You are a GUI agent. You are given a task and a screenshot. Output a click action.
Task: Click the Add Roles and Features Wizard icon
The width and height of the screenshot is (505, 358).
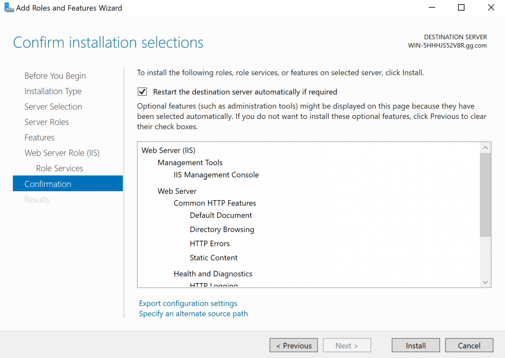tap(9, 7)
